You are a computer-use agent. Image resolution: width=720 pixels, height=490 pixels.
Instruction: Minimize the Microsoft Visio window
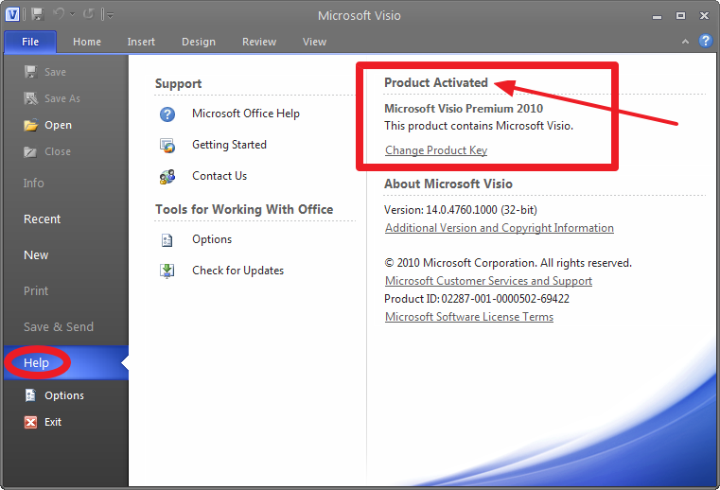[x=658, y=16]
